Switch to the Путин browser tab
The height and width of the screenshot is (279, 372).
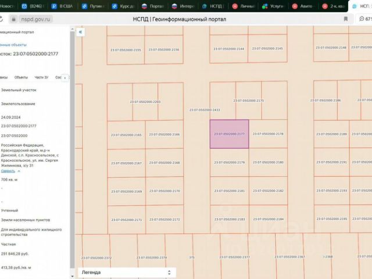tap(92, 6)
